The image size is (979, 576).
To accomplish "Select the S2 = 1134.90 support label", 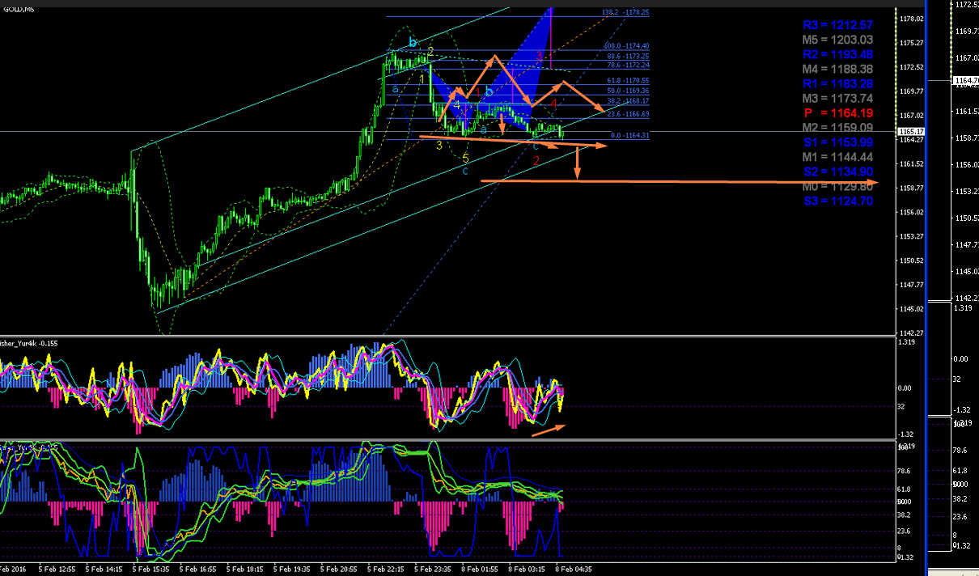I will click(x=838, y=172).
